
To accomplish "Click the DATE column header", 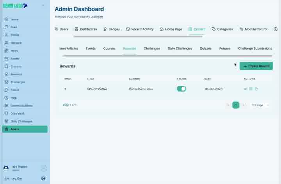I will point(207,79).
